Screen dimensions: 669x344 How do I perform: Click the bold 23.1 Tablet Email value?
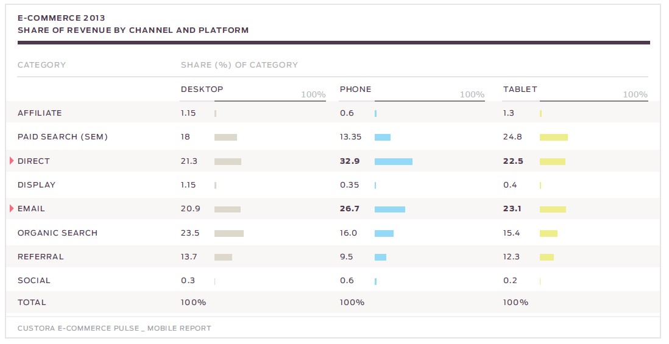[x=512, y=209]
